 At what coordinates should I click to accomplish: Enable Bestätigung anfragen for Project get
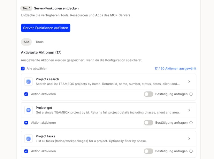pyautogui.click(x=149, y=123)
